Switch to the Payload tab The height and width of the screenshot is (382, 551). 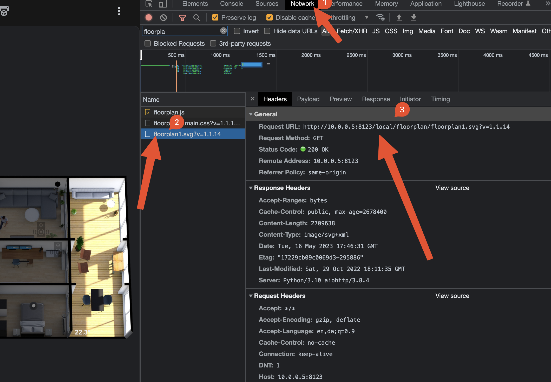click(x=308, y=99)
